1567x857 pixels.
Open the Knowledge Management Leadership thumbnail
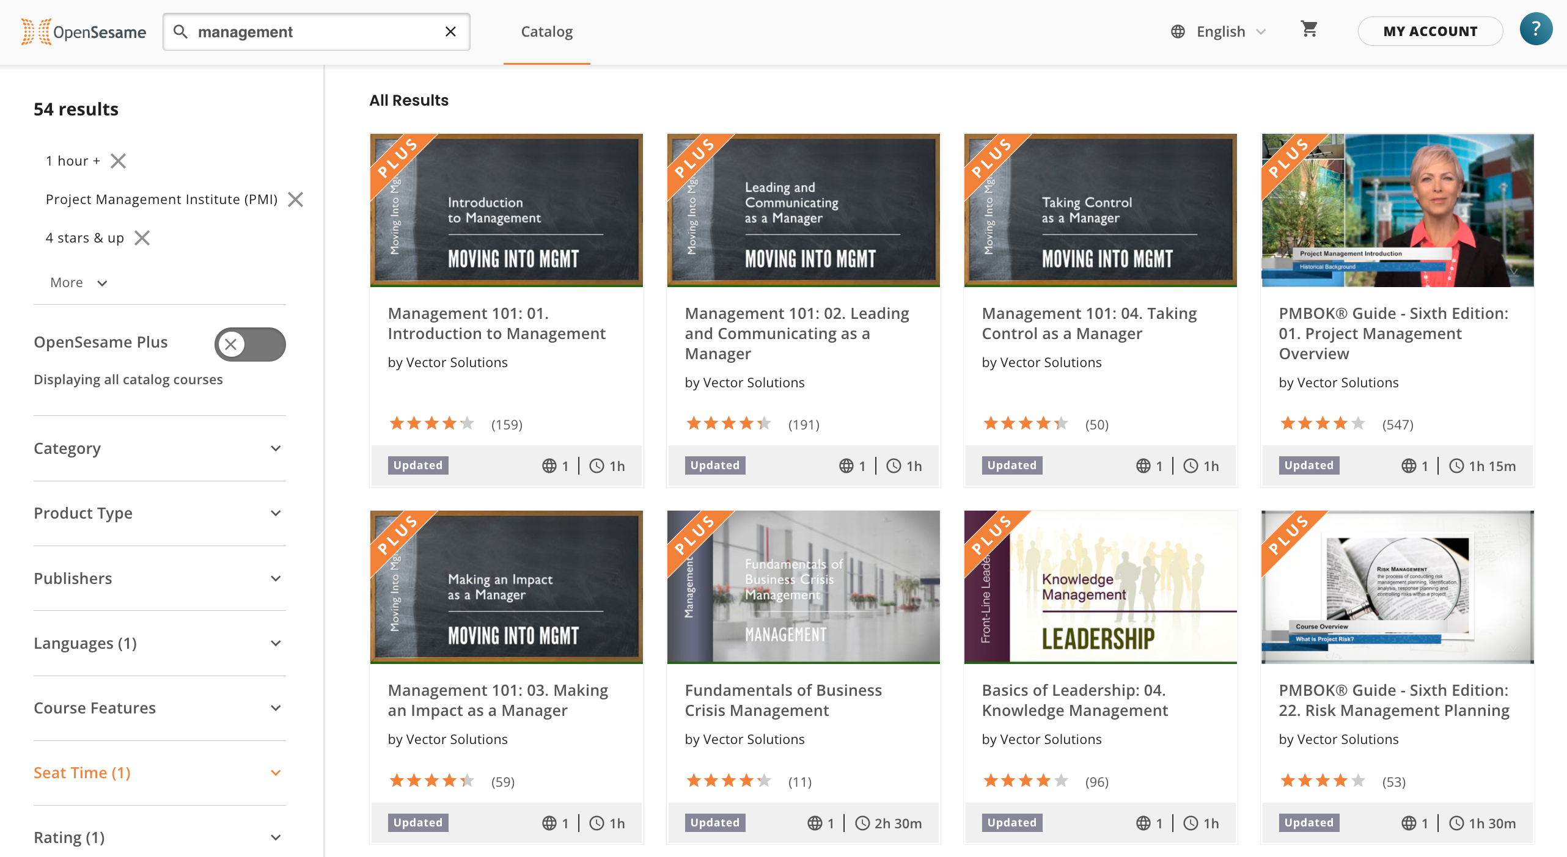click(1100, 587)
